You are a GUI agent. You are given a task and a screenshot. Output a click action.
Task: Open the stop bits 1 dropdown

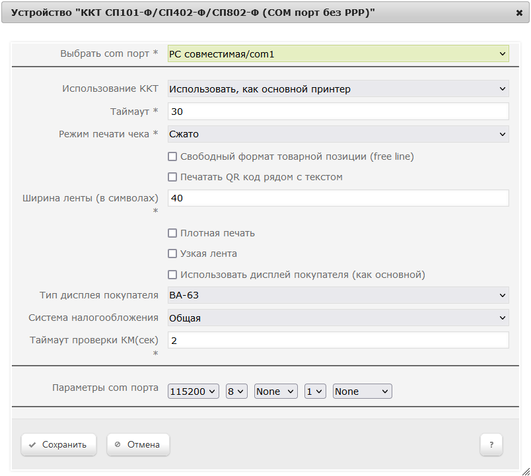tap(315, 391)
